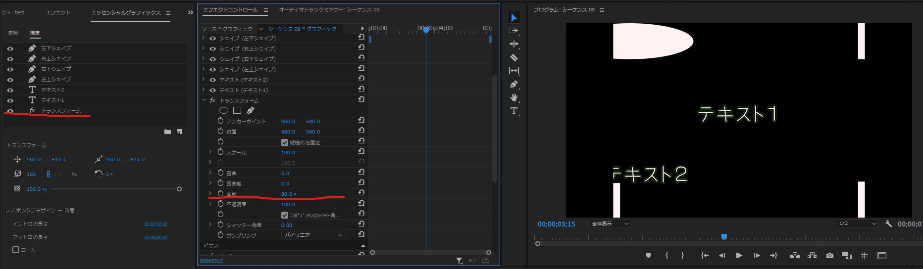
Task: Collapse the トランスフォーム effect in Effect Controls
Action: [204, 100]
